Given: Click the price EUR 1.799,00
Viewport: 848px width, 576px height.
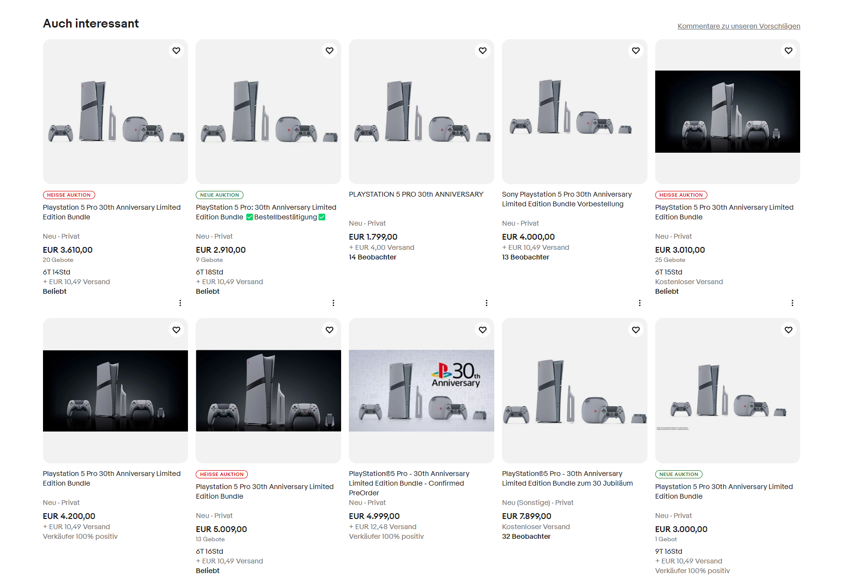Looking at the screenshot, I should coord(373,237).
